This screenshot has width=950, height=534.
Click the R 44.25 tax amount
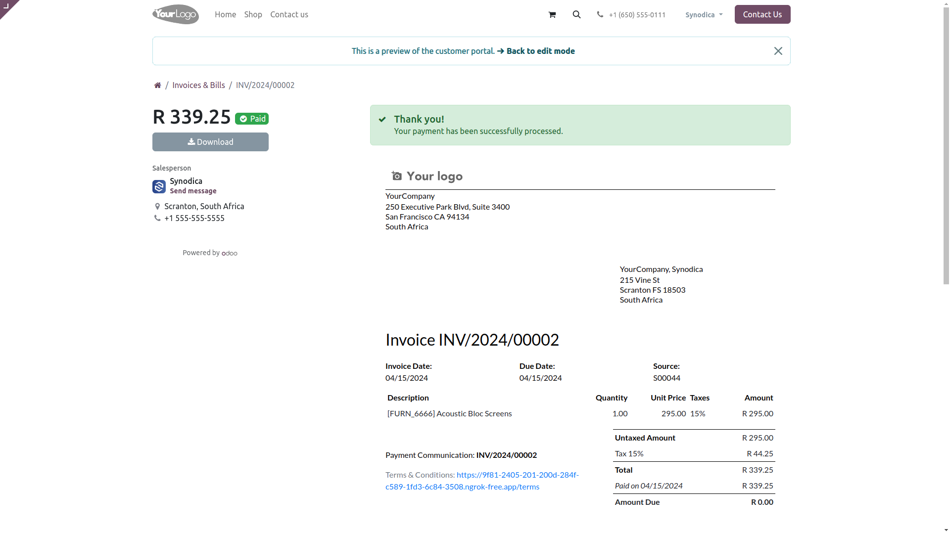coord(760,453)
